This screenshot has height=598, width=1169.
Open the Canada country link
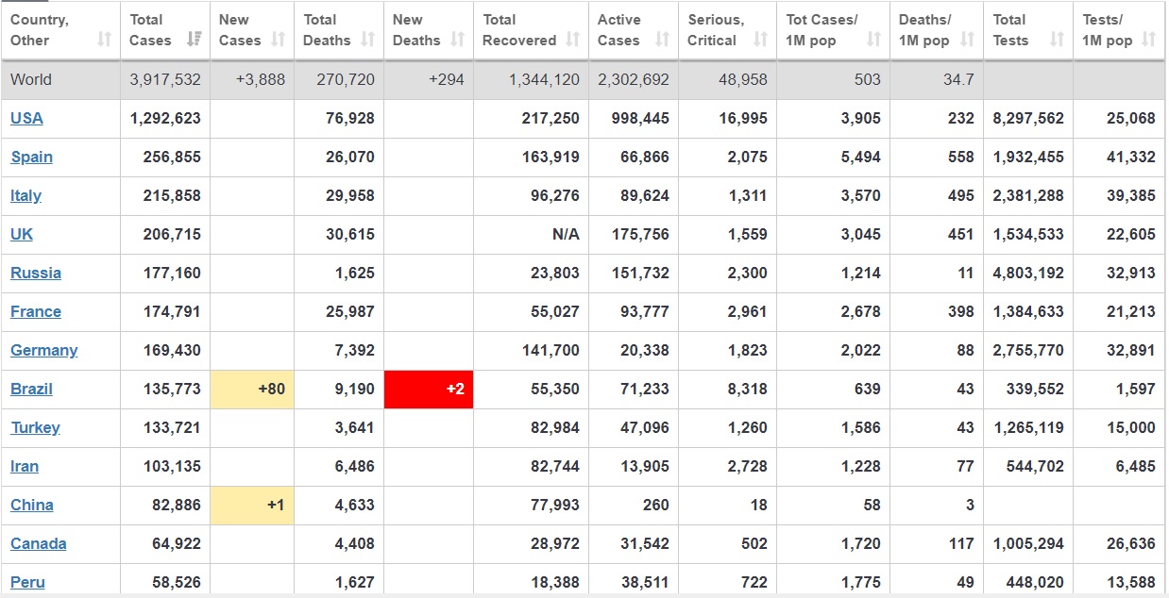click(x=39, y=543)
